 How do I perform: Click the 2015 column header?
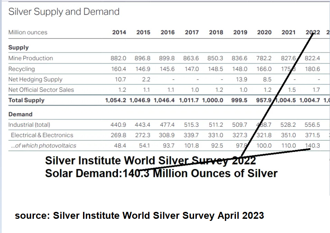pyautogui.click(x=143, y=33)
